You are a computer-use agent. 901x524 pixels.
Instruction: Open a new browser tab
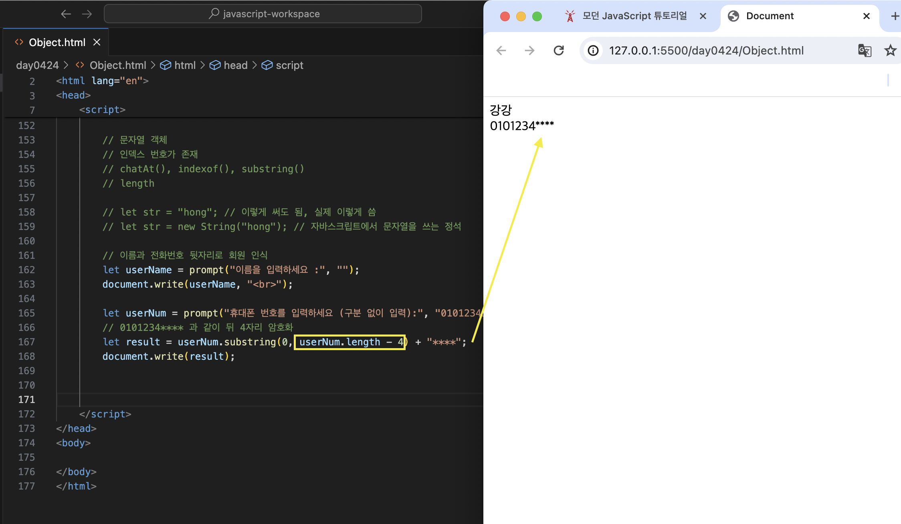(895, 16)
